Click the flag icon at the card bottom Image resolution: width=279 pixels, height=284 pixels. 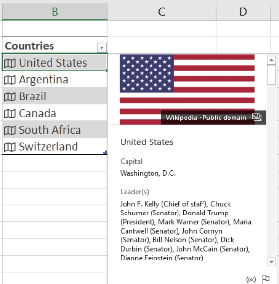point(266,279)
